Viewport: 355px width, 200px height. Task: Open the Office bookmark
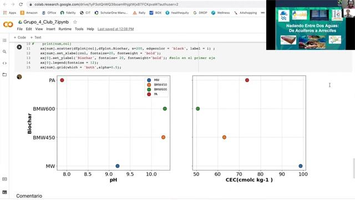[x=49, y=13]
